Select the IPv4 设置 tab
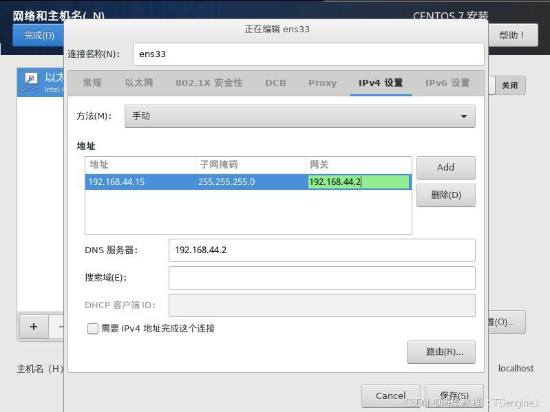This screenshot has width=550, height=412. [381, 83]
